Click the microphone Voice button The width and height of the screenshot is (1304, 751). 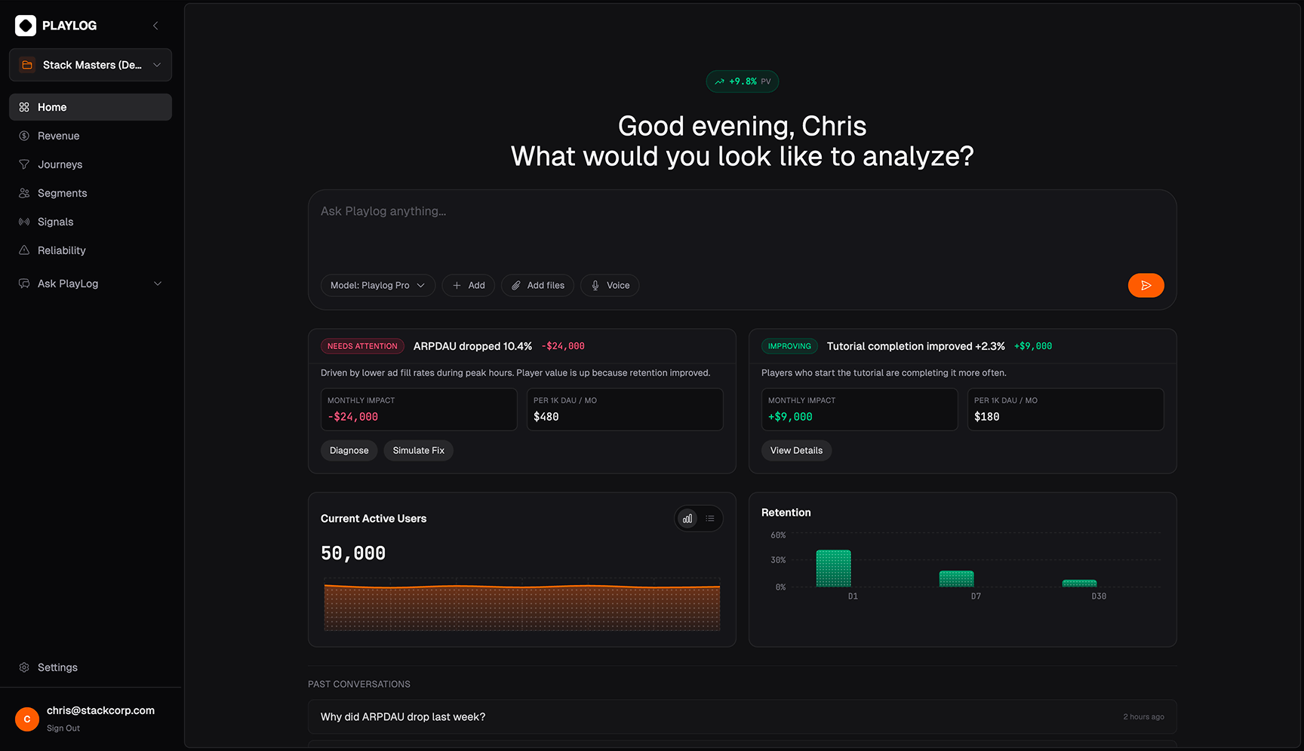point(610,285)
